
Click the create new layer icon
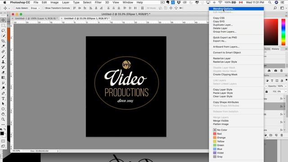(x=276, y=135)
